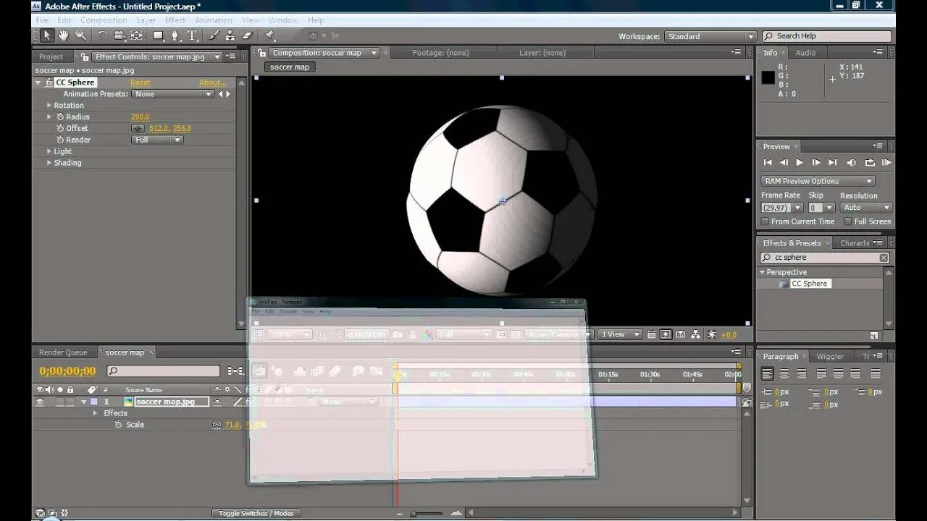Click the first frame preview button
927x521 pixels.
[x=768, y=163]
